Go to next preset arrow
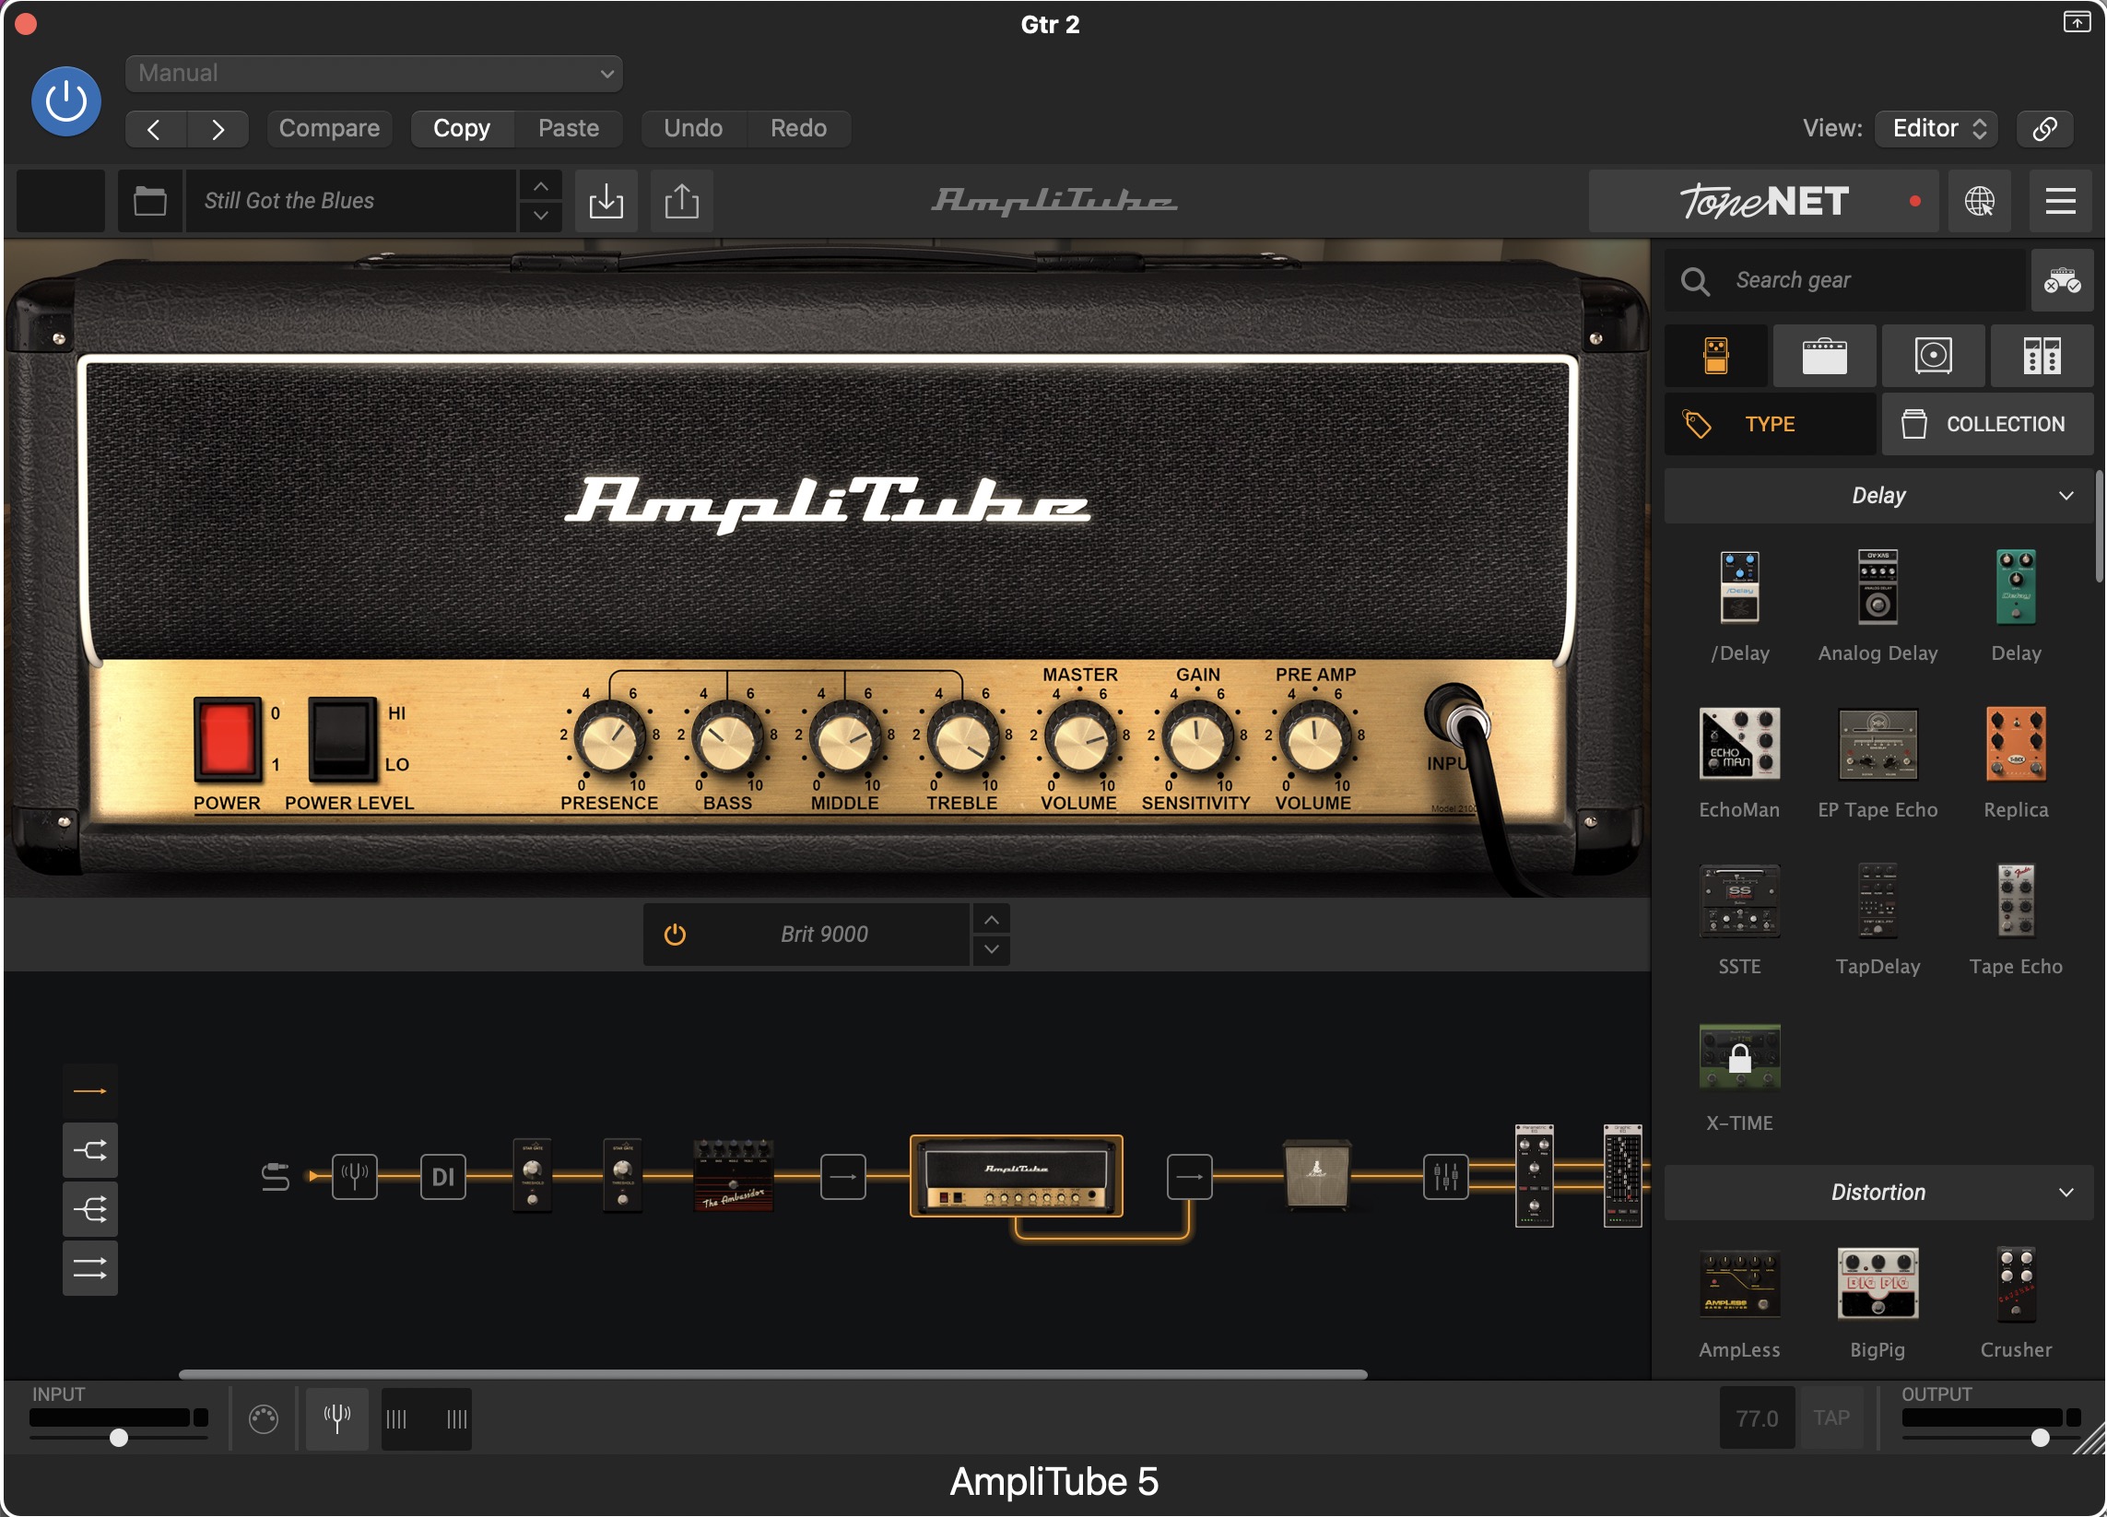Image resolution: width=2107 pixels, height=1517 pixels. click(x=218, y=128)
